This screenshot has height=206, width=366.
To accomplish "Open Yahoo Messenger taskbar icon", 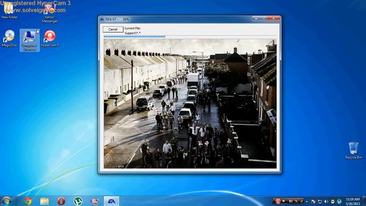I will point(95,201).
